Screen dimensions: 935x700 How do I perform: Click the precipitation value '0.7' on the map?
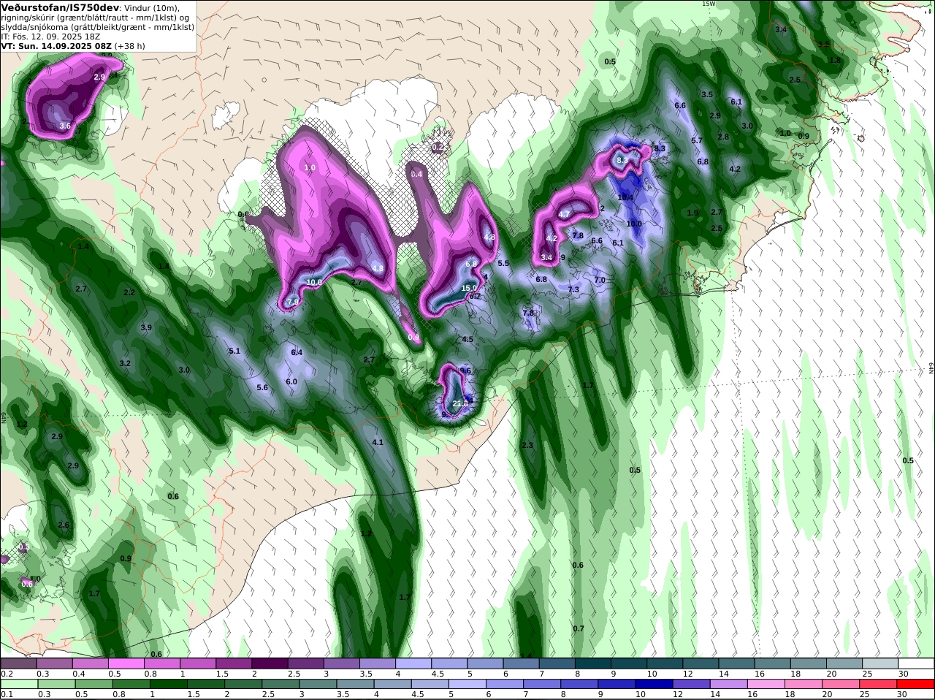[x=579, y=628]
